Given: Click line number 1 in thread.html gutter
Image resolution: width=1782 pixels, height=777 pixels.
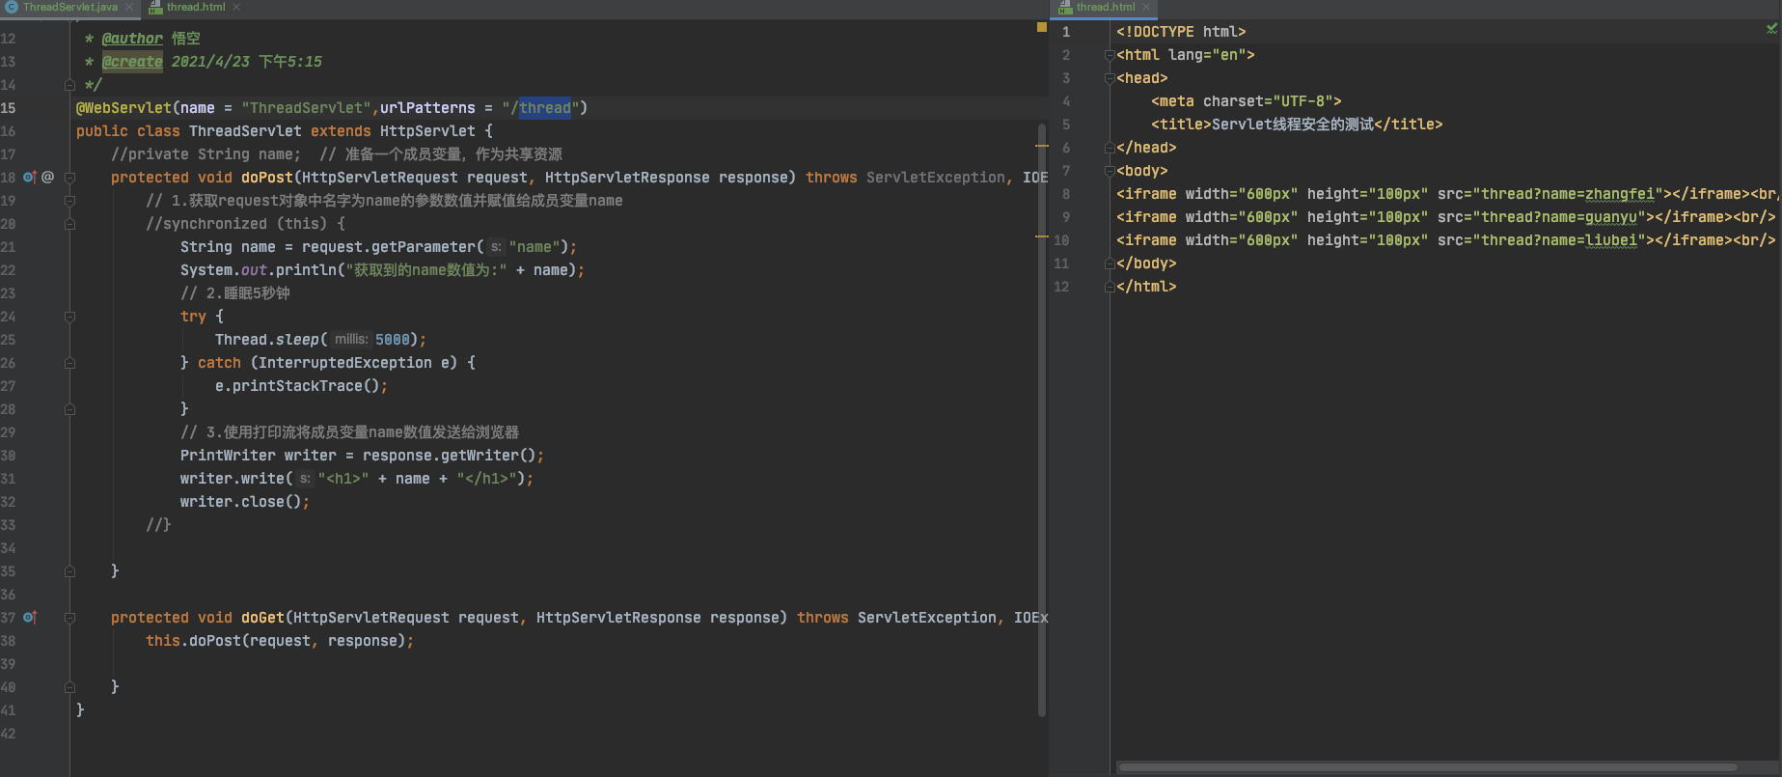Looking at the screenshot, I should tap(1066, 32).
